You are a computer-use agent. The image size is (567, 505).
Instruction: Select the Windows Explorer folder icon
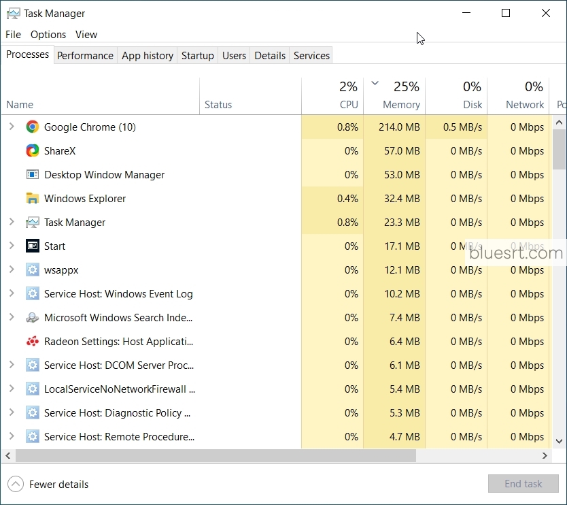(x=33, y=198)
